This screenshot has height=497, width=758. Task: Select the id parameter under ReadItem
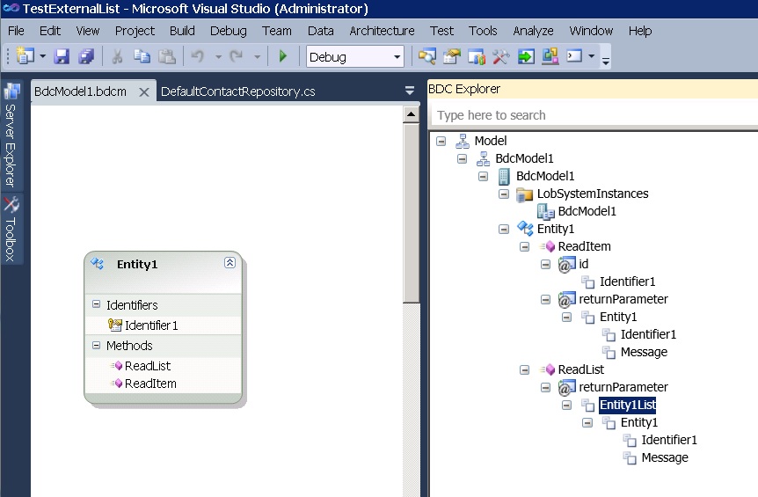[584, 264]
